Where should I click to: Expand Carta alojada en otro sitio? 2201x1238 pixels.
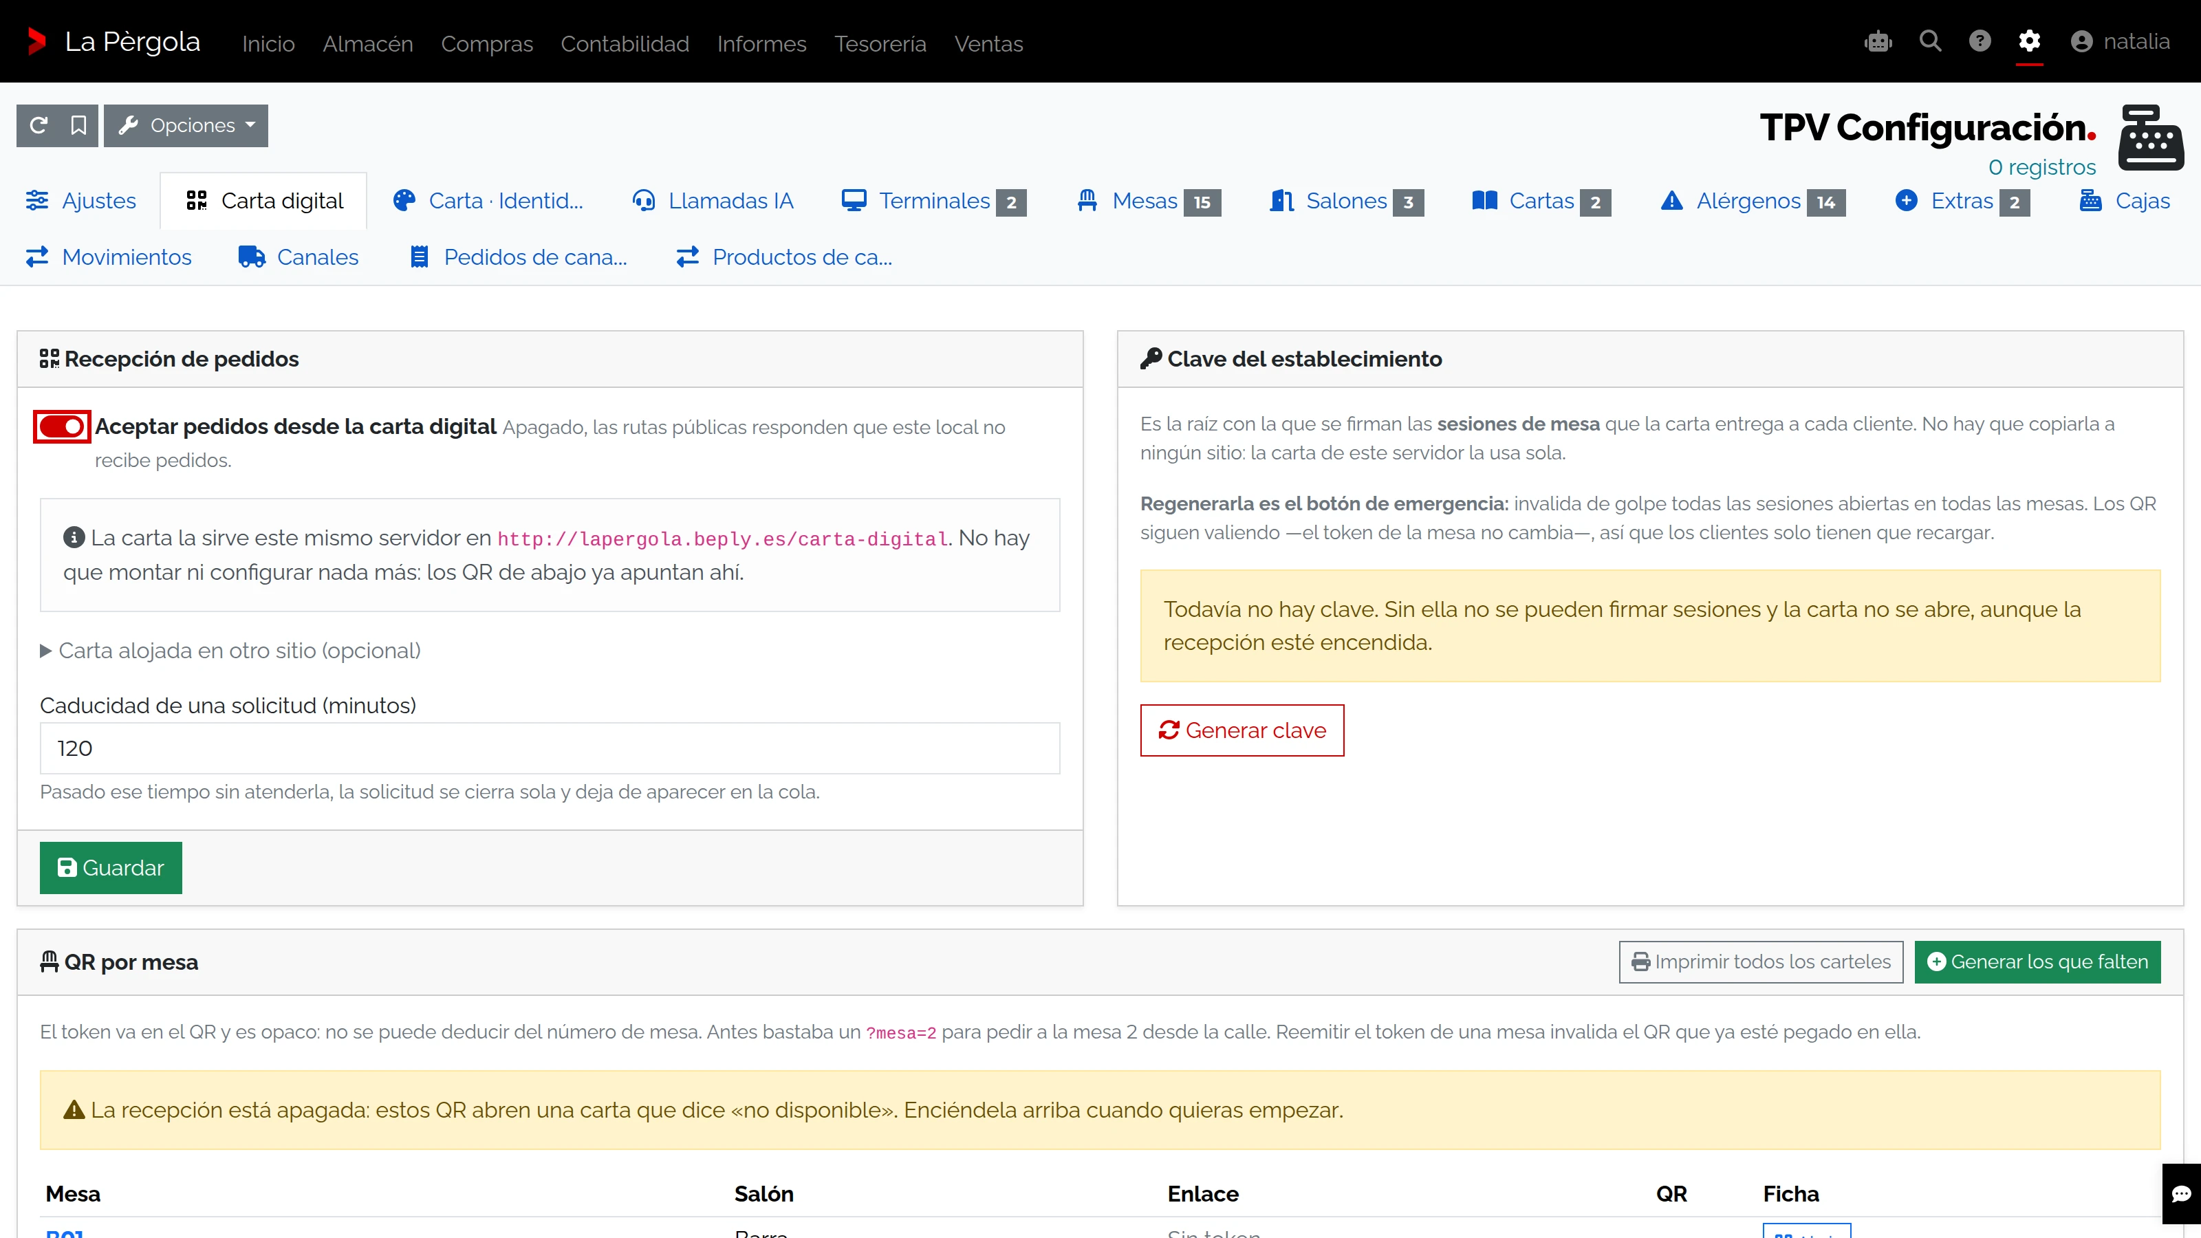tap(230, 650)
